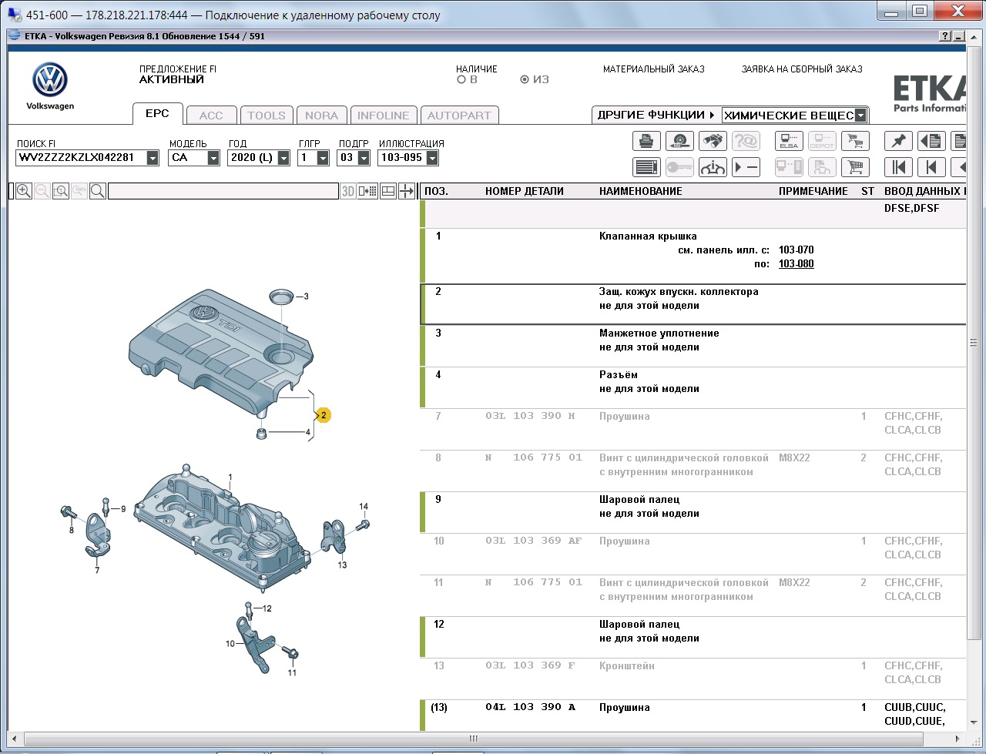Viewport: 986px width, 754px height.
Task: Click the printer icon in the toolbar
Action: coord(647,141)
